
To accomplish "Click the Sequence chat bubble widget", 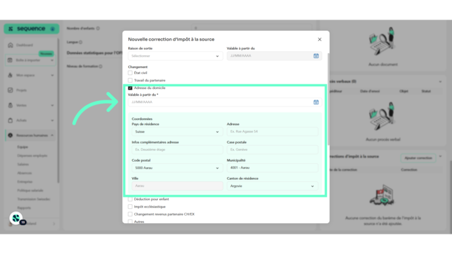I will point(16,218).
